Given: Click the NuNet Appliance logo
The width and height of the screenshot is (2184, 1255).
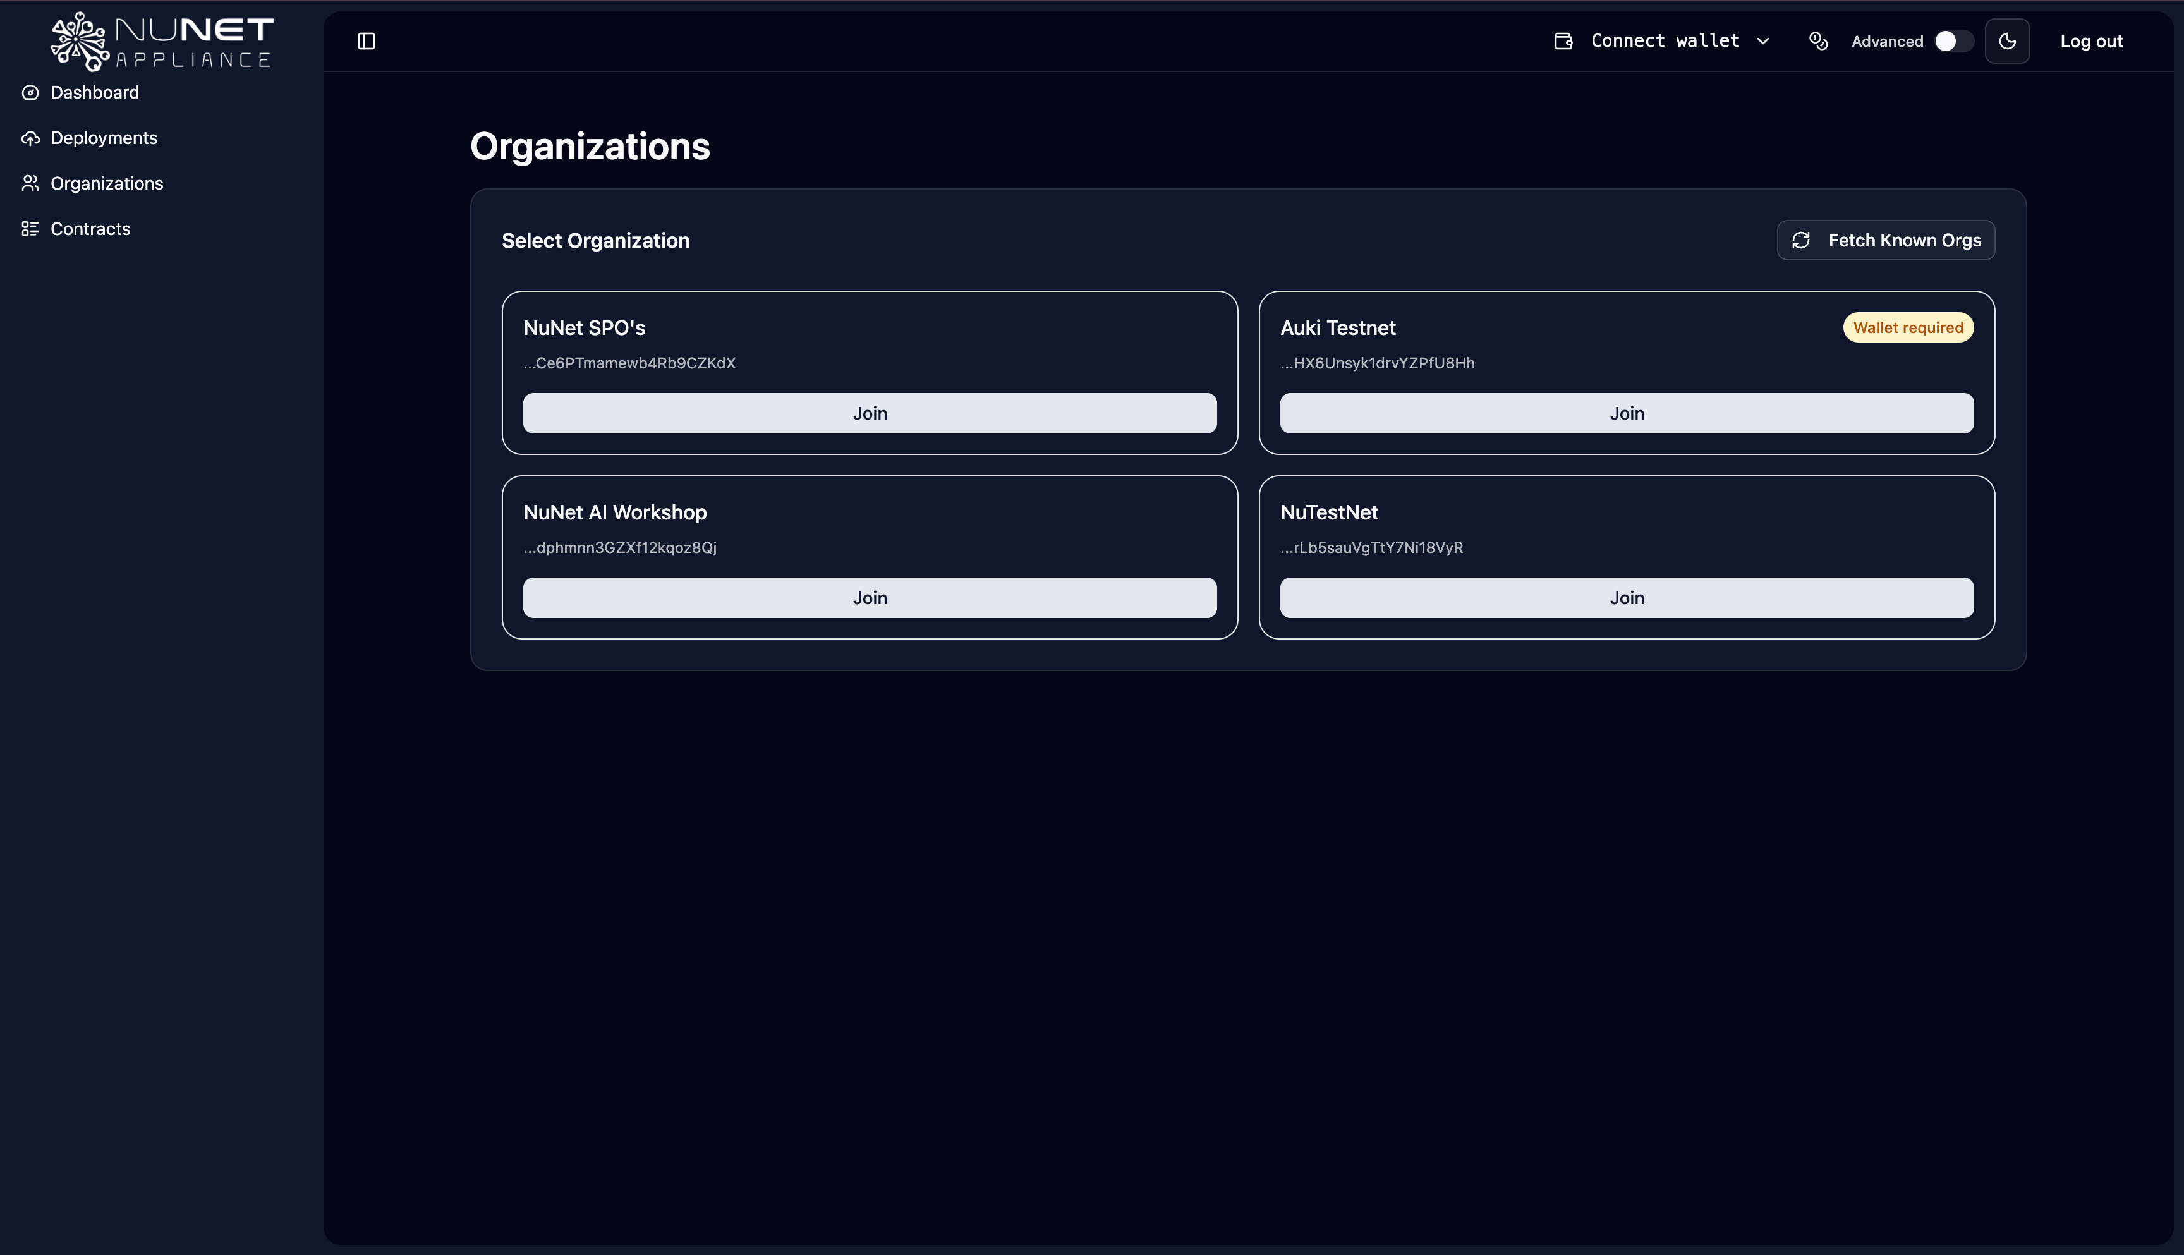Looking at the screenshot, I should (162, 40).
